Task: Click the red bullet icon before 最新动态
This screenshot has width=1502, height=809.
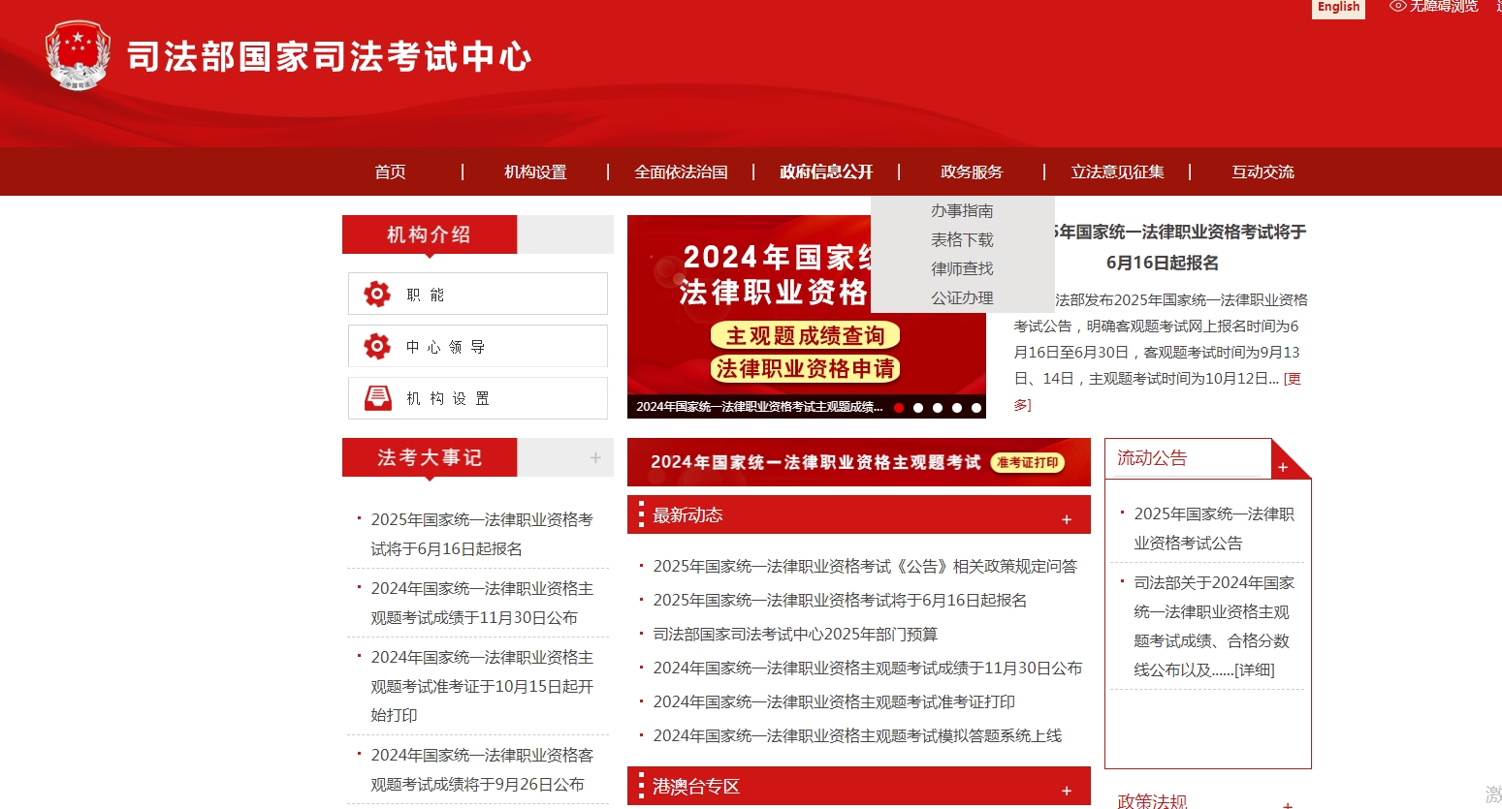Action: pyautogui.click(x=639, y=514)
